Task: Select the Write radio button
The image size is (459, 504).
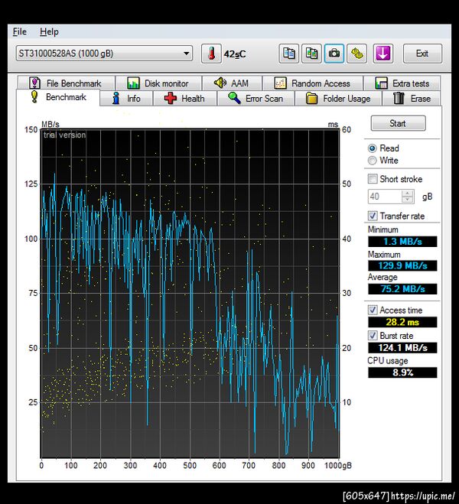Action: [373, 161]
